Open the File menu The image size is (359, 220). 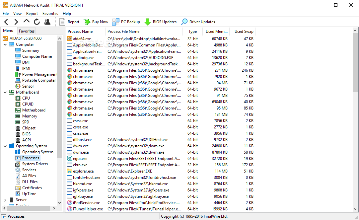tap(6, 14)
